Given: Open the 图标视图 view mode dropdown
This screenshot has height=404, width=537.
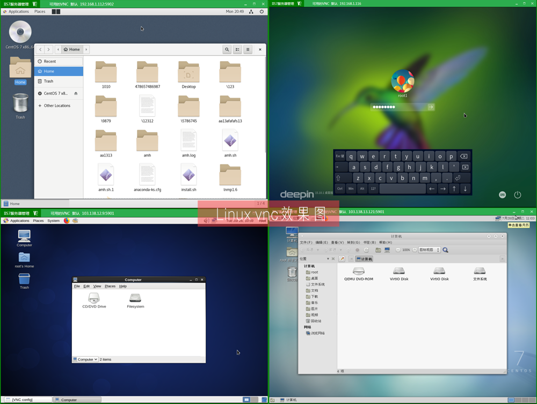Looking at the screenshot, I should [x=427, y=250].
